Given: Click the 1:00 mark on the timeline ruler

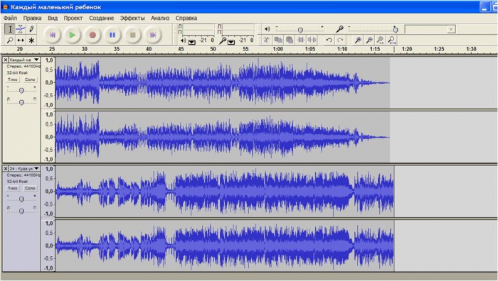Looking at the screenshot, I should pyautogui.click(x=278, y=49).
